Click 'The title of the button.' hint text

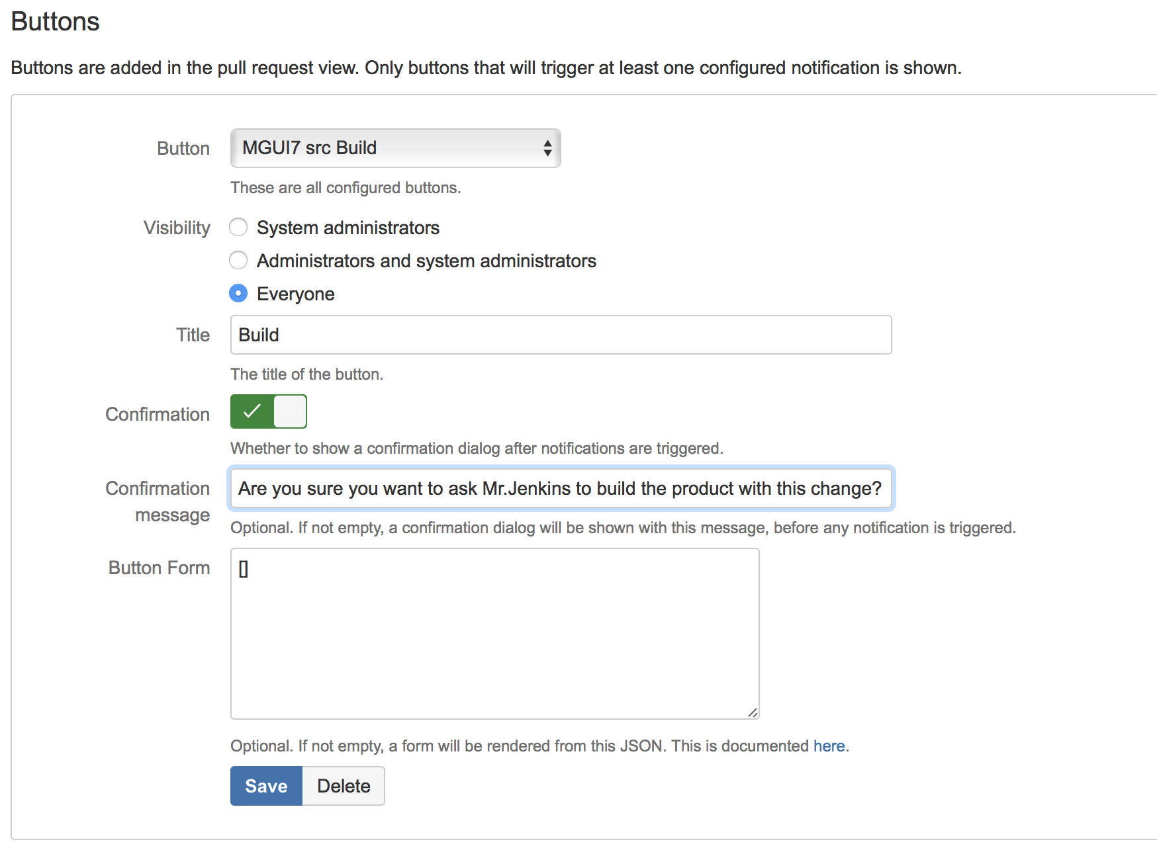click(306, 374)
